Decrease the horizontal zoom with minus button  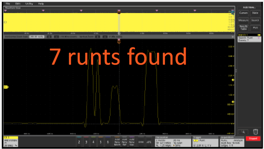click(x=57, y=37)
